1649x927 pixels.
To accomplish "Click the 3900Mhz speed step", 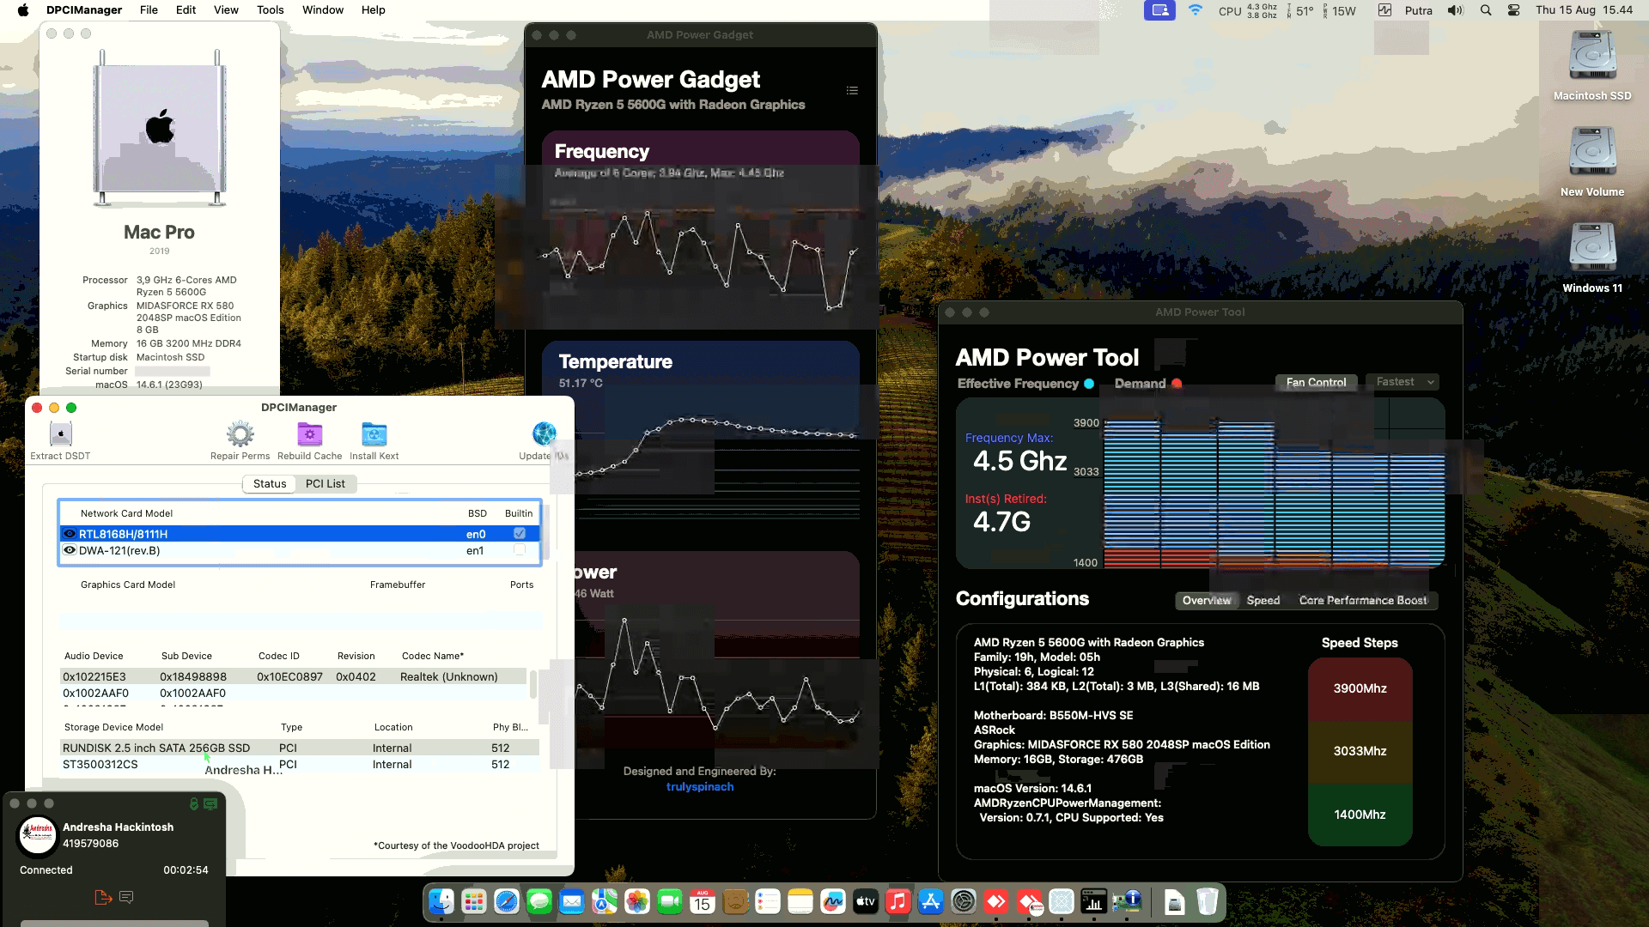I will 1360,688.
